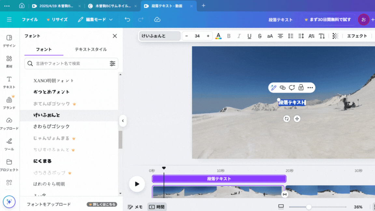Open line spacing settings
Screen dimensions: 375x211
tap(301, 36)
